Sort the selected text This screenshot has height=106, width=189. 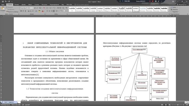[63, 8]
